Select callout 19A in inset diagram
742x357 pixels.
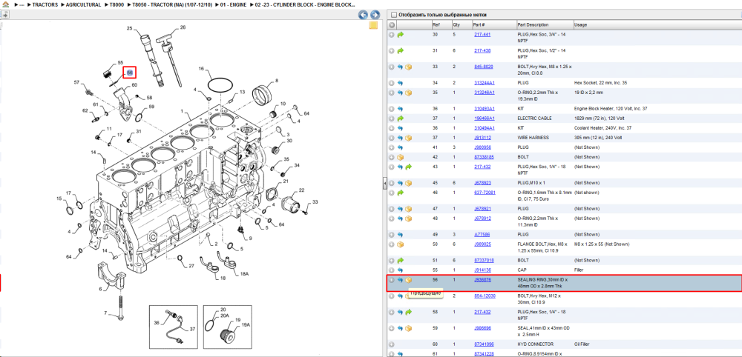point(245,325)
